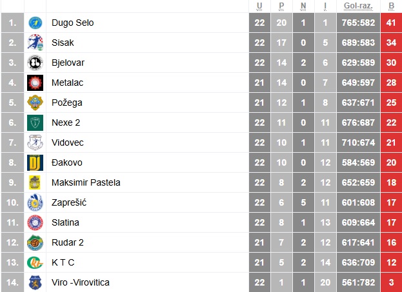Click the B points column header
402x292 pixels.
391,6
